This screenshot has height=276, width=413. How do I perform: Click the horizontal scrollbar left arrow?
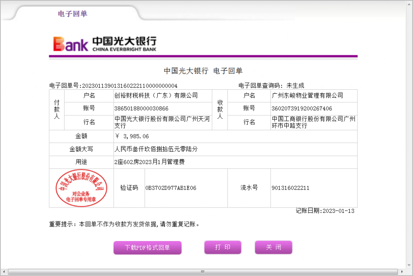pos(4,272)
